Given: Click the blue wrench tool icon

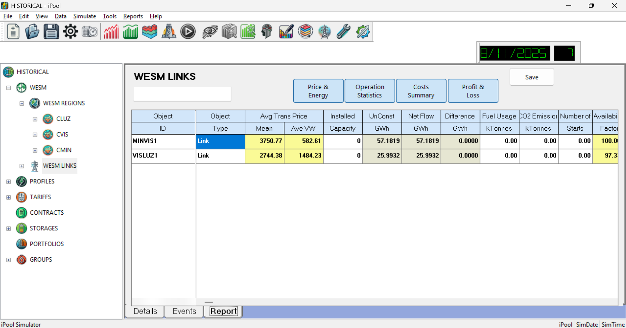Looking at the screenshot, I should pyautogui.click(x=344, y=32).
